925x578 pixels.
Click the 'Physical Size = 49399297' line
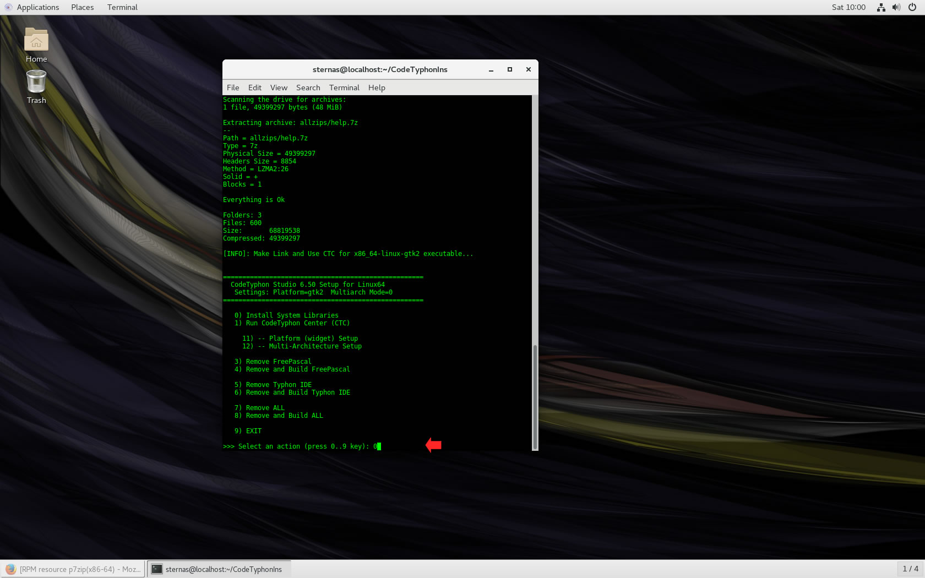coord(269,154)
